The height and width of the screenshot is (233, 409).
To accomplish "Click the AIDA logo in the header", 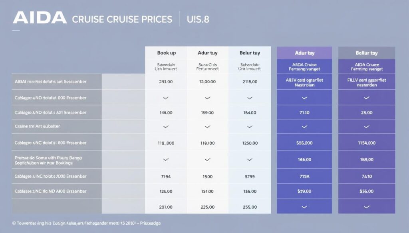I will click(40, 18).
